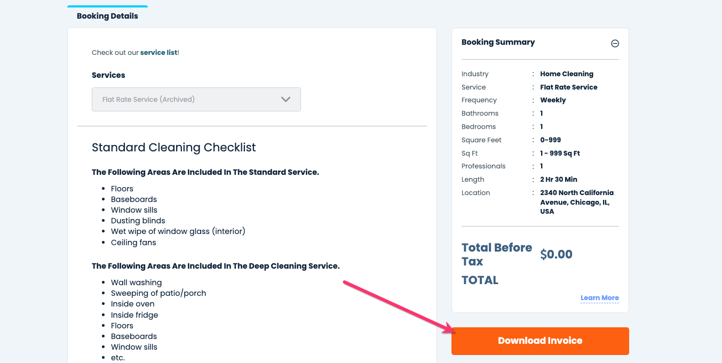Click the Dusting blinds list item

[138, 221]
